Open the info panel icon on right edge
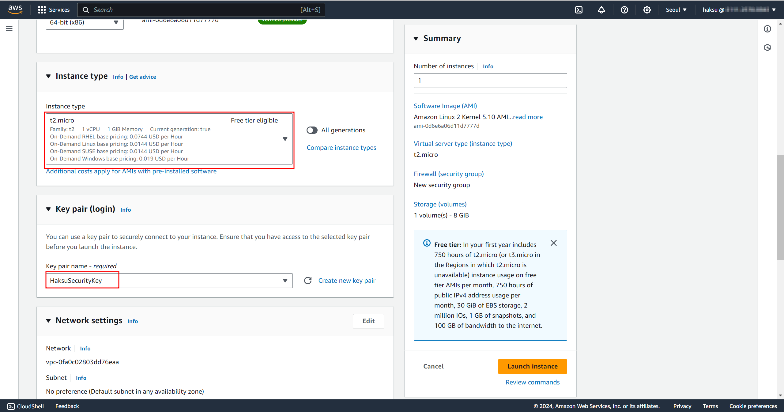The image size is (784, 412). pyautogui.click(x=767, y=29)
